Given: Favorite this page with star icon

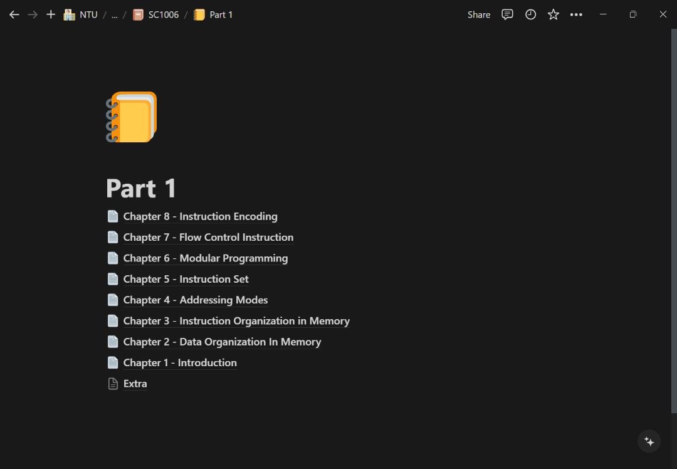Looking at the screenshot, I should [x=553, y=14].
